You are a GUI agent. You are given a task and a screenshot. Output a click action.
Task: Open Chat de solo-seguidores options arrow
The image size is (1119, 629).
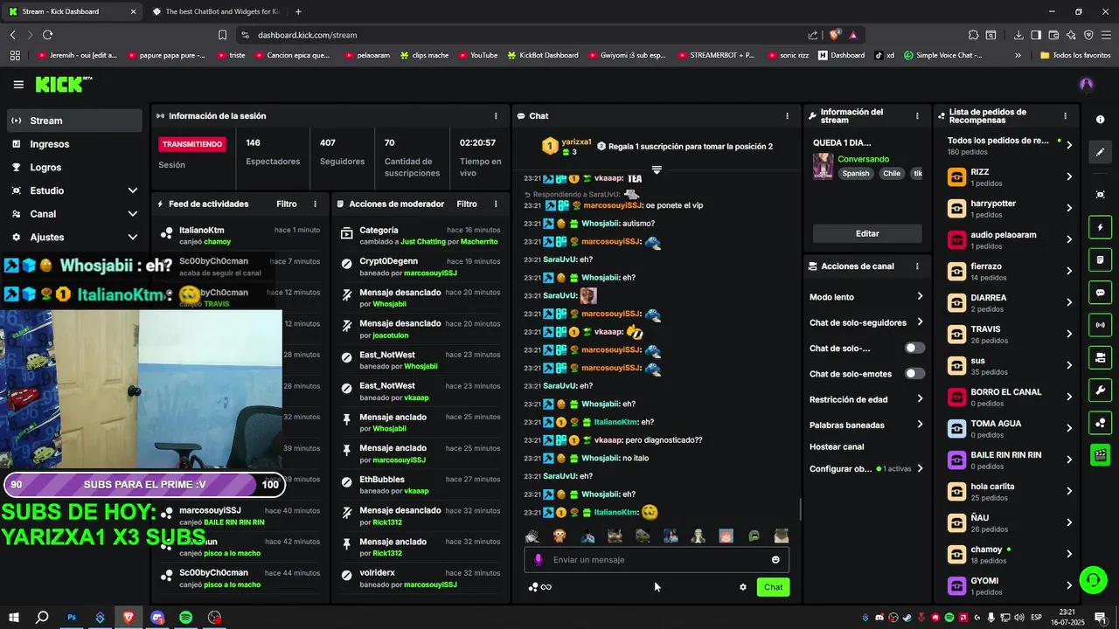tap(920, 322)
